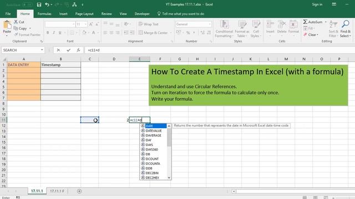Click the Cut scissors icon
This screenshot has width=355, height=199.
pyautogui.click(x=16, y=22)
